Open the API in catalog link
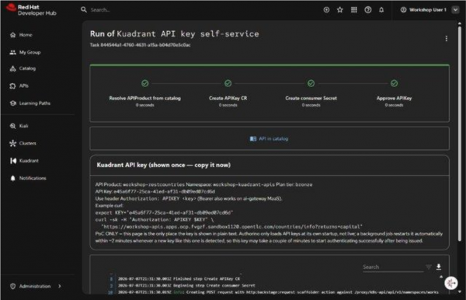The height and width of the screenshot is (300, 466). pos(273,138)
